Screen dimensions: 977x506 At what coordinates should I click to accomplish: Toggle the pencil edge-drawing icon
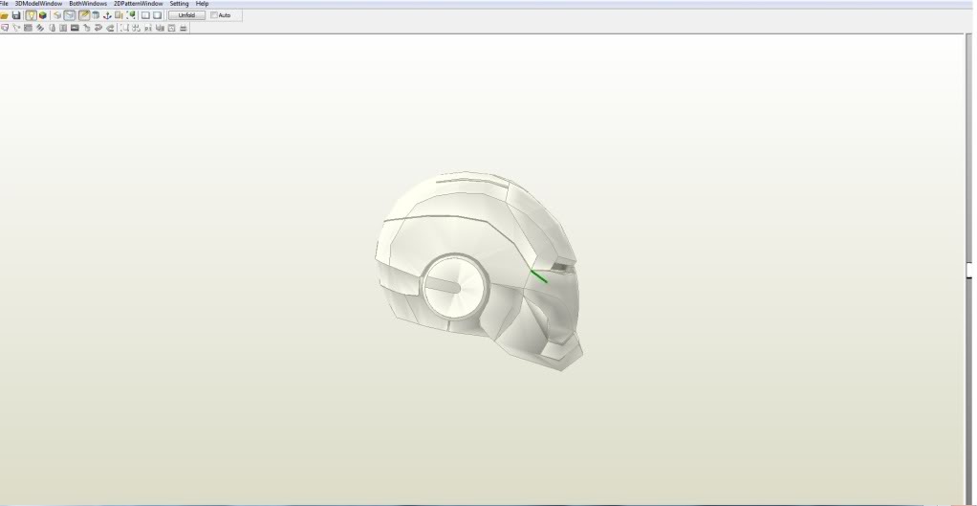tap(84, 15)
